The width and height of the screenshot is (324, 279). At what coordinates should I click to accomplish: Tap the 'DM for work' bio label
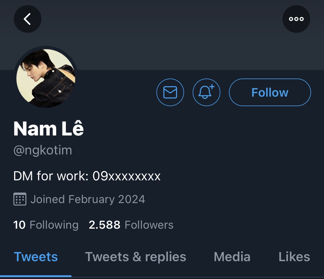[x=51, y=176]
